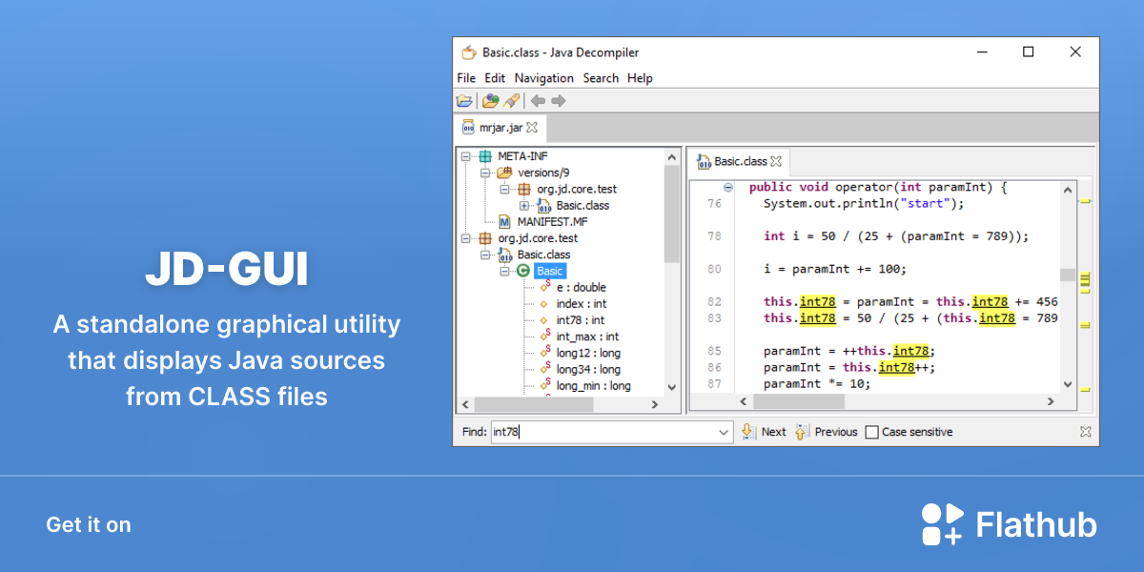The width and height of the screenshot is (1144, 572).
Task: Click the green class icon beside Basic
Action: pyautogui.click(x=523, y=271)
